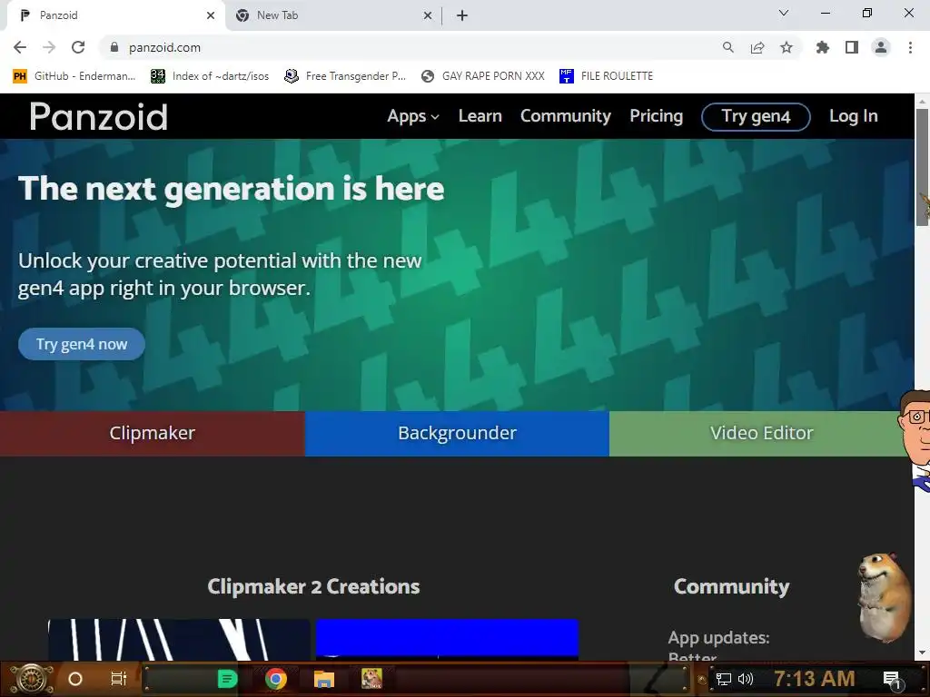Image resolution: width=930 pixels, height=697 pixels.
Task: Share this page using the share icon
Action: [x=757, y=47]
